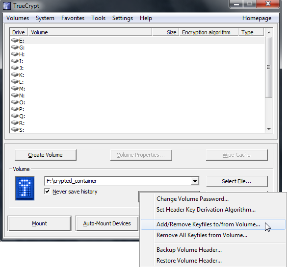Select the drive icon for H:
The height and width of the screenshot is (267, 287).
coord(15,54)
